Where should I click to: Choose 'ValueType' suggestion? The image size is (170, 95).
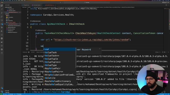[x=59, y=65]
